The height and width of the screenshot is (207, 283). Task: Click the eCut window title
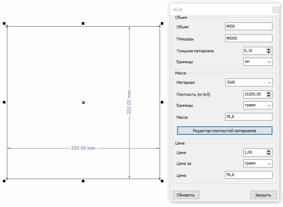tap(178, 9)
